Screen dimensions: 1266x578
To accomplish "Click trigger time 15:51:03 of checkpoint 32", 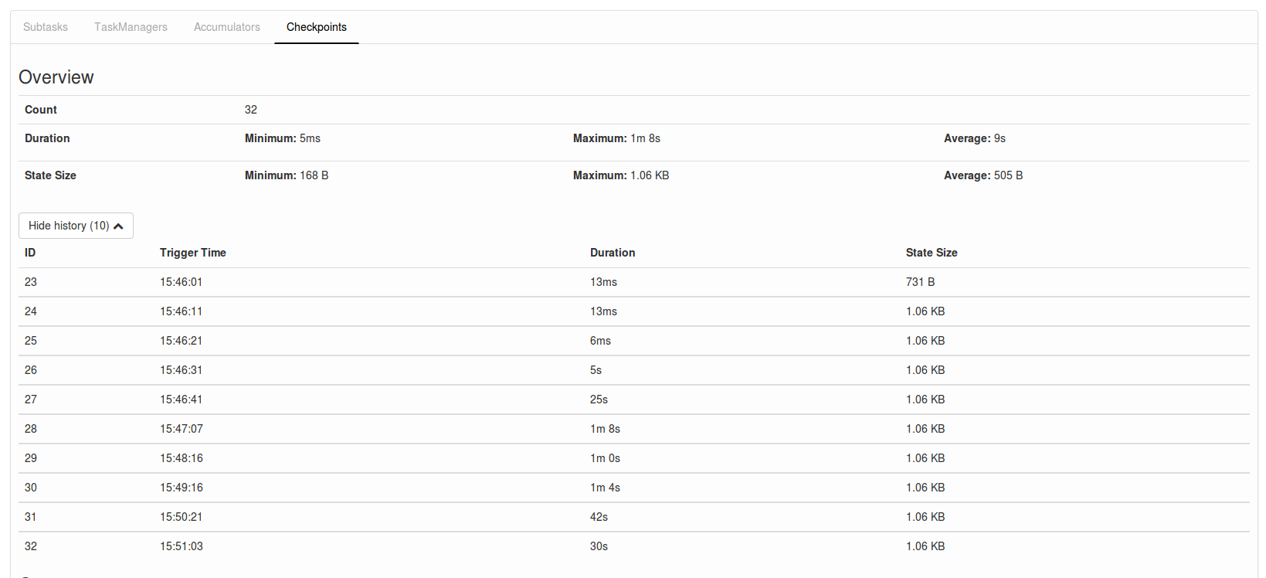I will pyautogui.click(x=182, y=546).
